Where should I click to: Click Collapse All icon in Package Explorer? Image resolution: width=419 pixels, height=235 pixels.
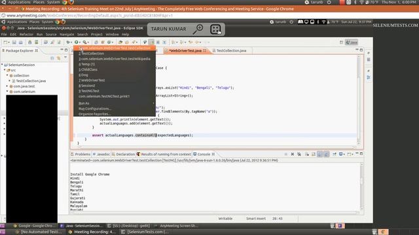52,58
